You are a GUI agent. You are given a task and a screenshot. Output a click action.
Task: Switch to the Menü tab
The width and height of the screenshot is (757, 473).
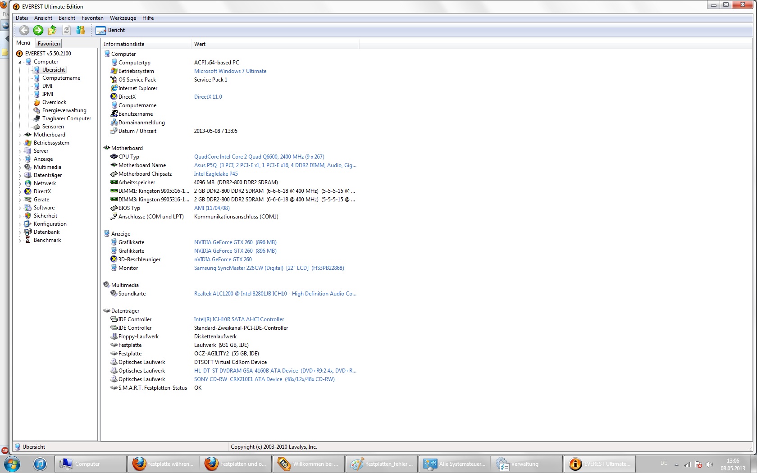[x=23, y=43]
